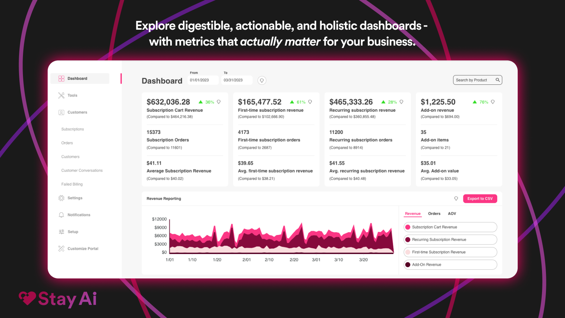The image size is (565, 318).
Task: Click the magnifier icon in the product search
Action: [498, 80]
